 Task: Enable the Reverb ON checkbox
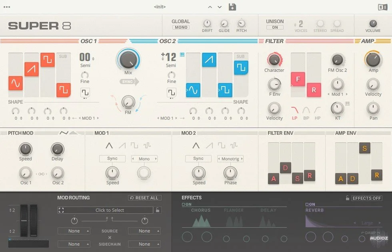(307, 205)
